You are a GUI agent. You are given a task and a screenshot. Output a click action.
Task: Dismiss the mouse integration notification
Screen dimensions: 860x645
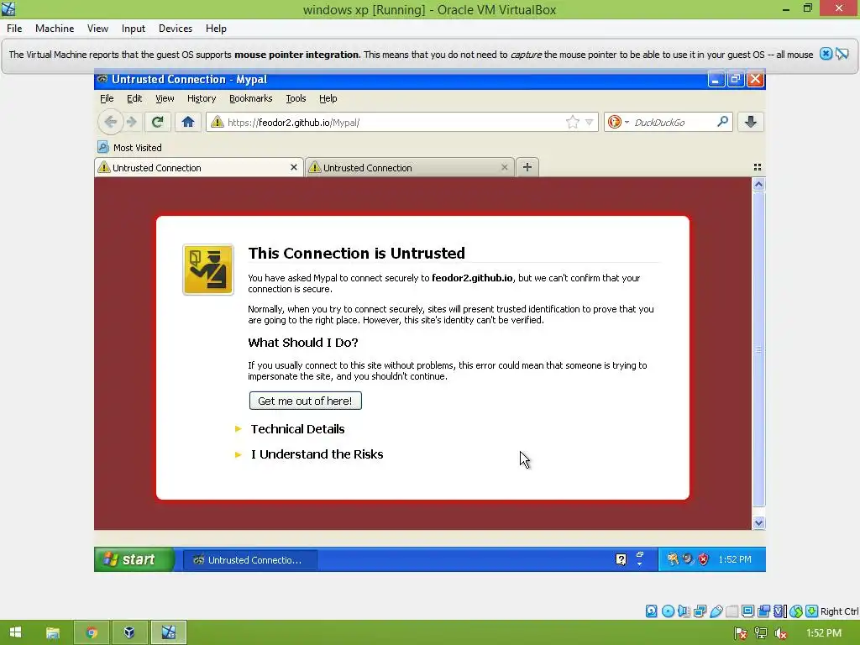[826, 54]
